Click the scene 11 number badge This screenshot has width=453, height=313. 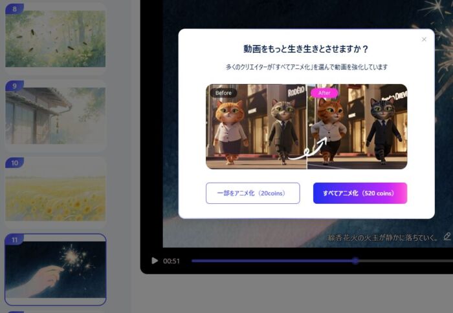point(14,239)
